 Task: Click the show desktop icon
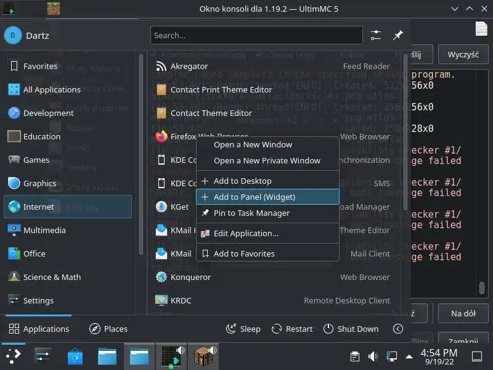coord(477,356)
